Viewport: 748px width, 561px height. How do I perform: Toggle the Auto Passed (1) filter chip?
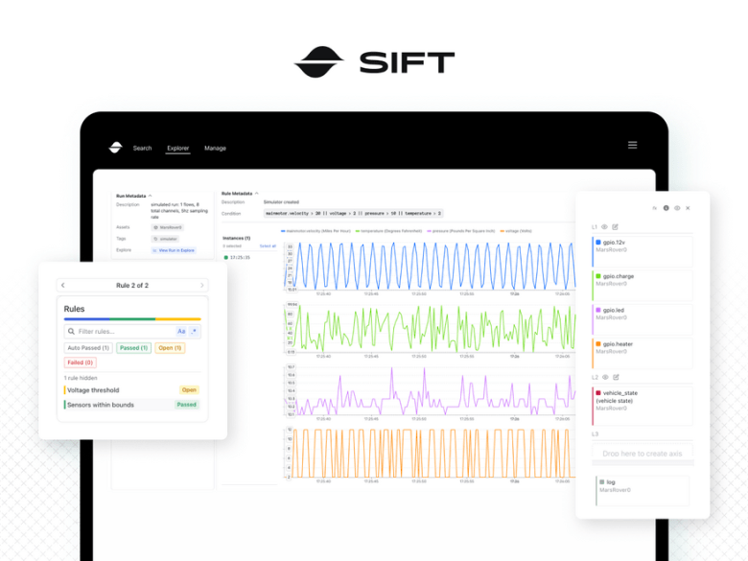pos(88,348)
